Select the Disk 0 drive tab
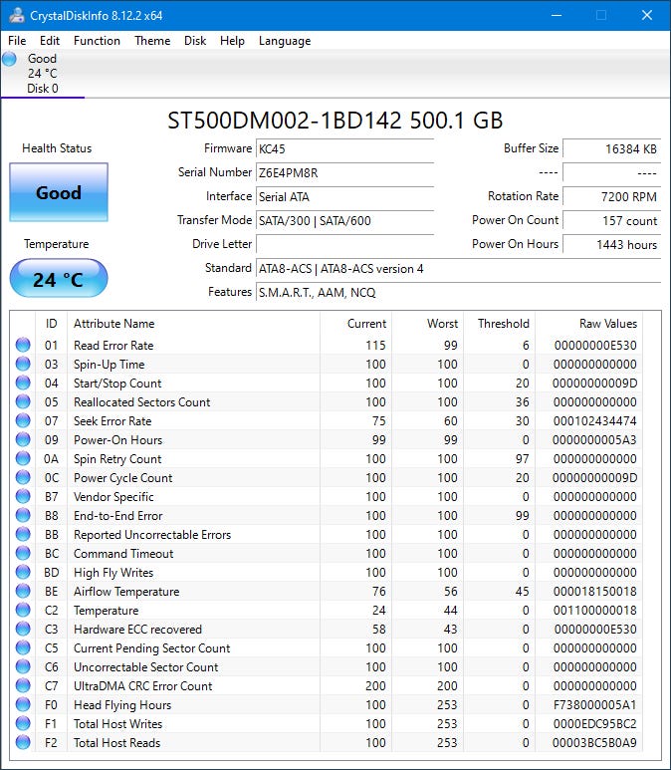This screenshot has width=671, height=770. [42, 74]
